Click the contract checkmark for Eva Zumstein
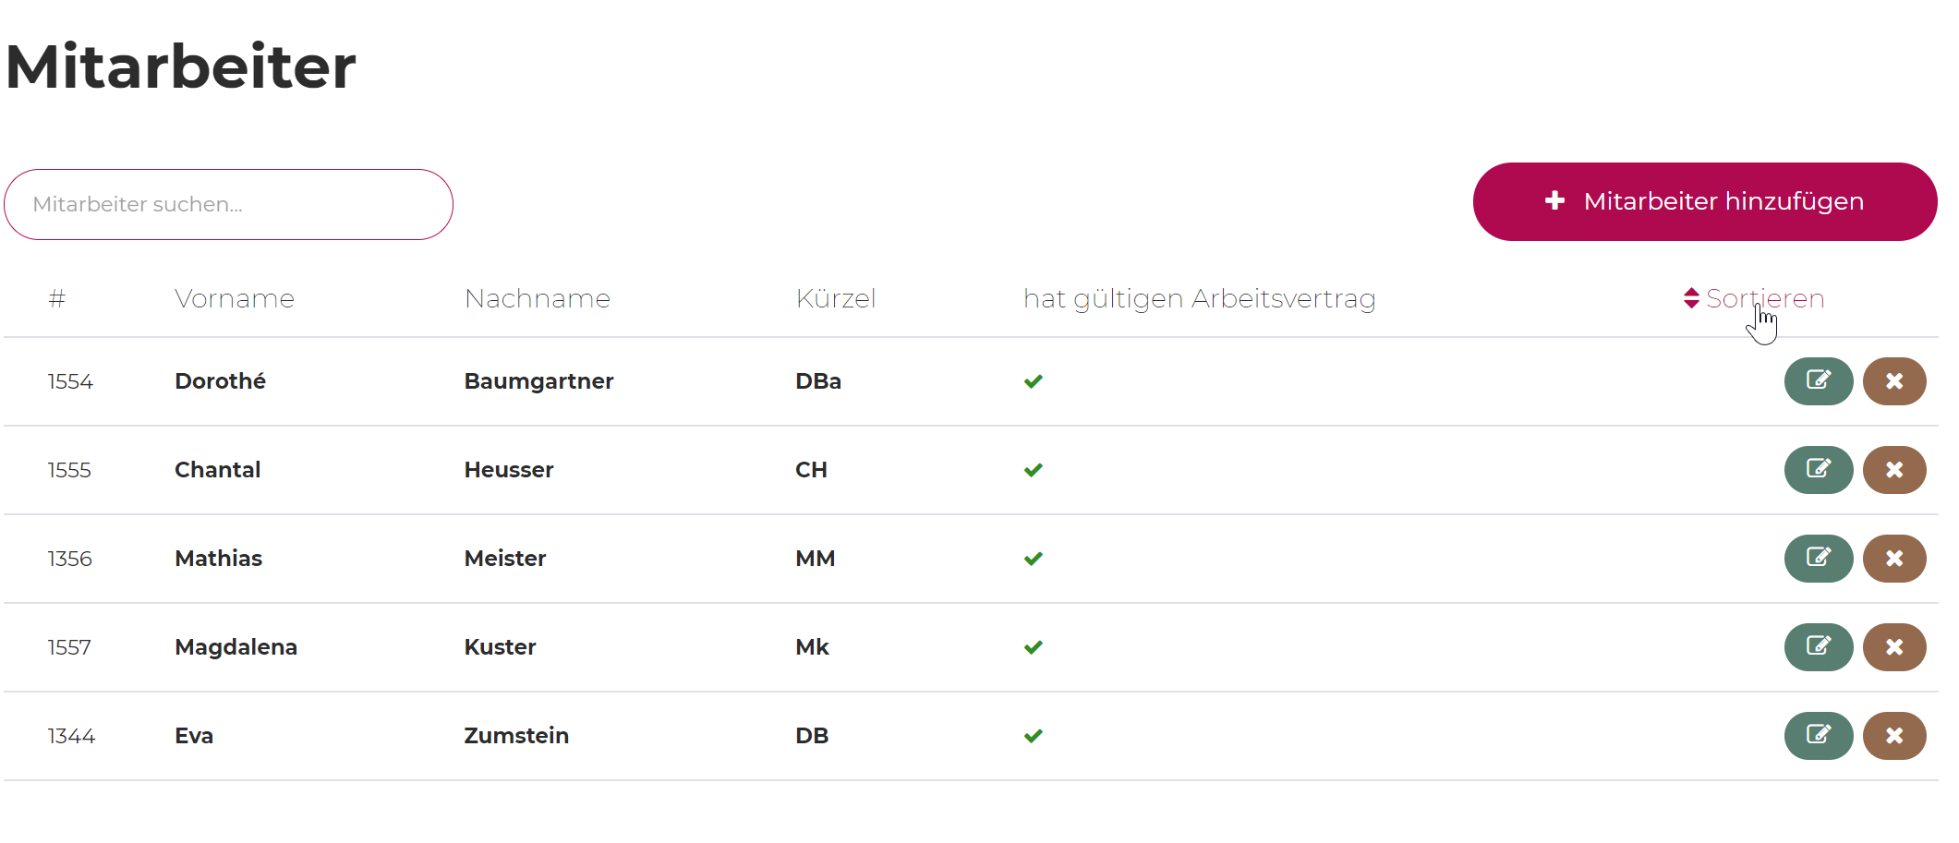1959x843 pixels. click(x=1034, y=736)
